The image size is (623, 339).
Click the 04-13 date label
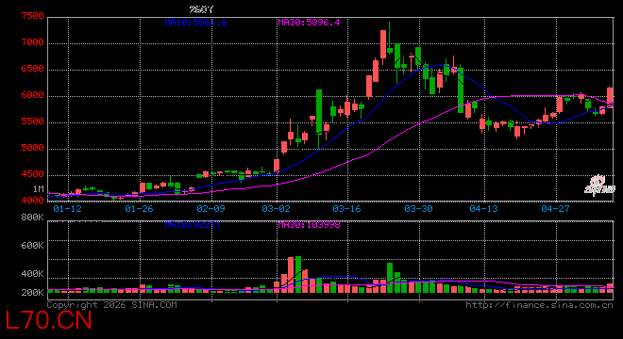point(484,208)
